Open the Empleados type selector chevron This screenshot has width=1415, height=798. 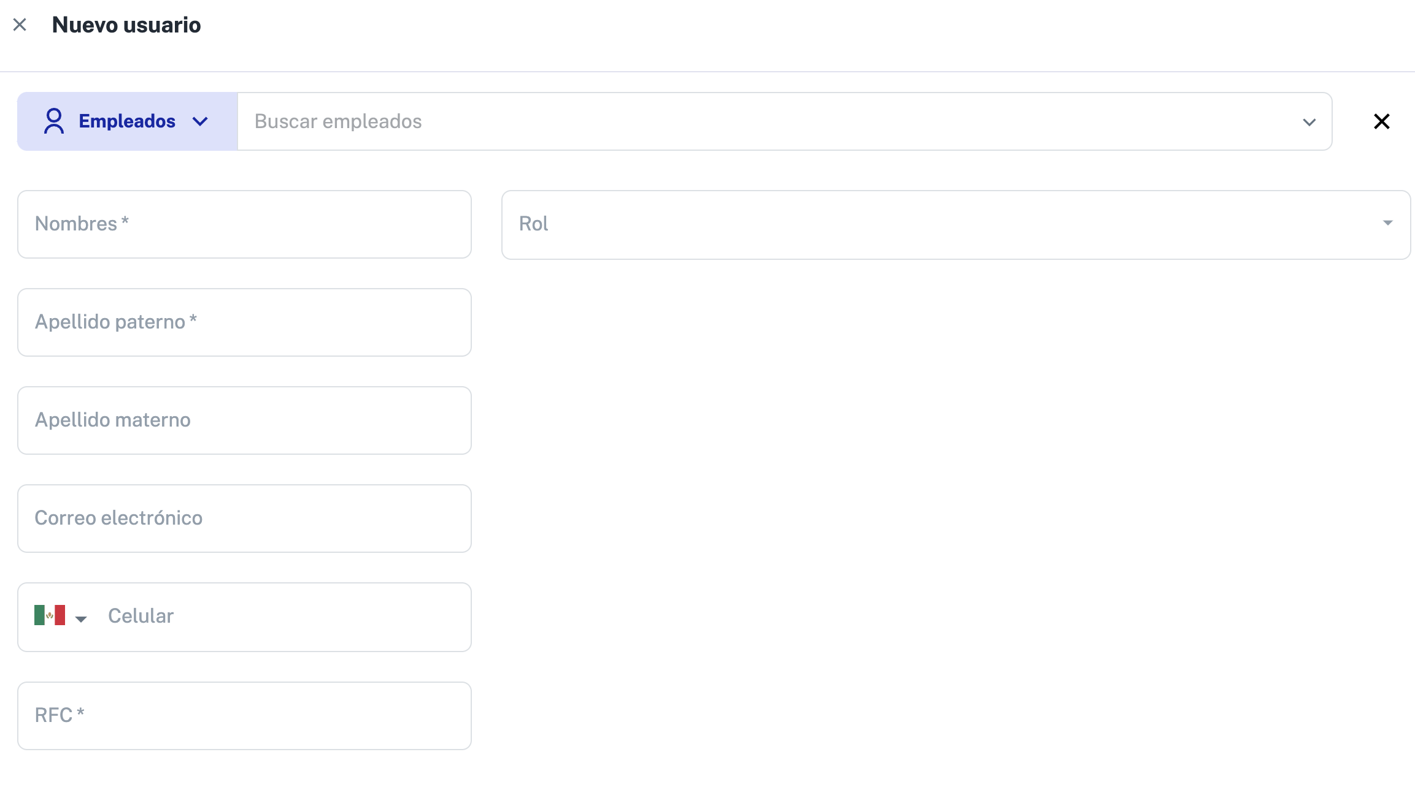click(x=200, y=121)
